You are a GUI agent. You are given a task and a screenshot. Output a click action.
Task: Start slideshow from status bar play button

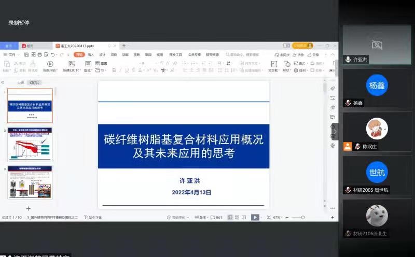point(255,218)
